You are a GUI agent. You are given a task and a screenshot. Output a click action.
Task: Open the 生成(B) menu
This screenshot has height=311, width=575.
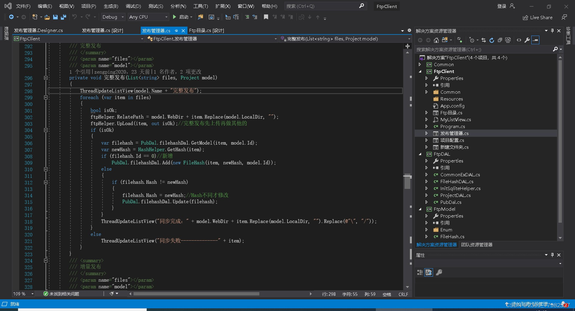pyautogui.click(x=111, y=6)
